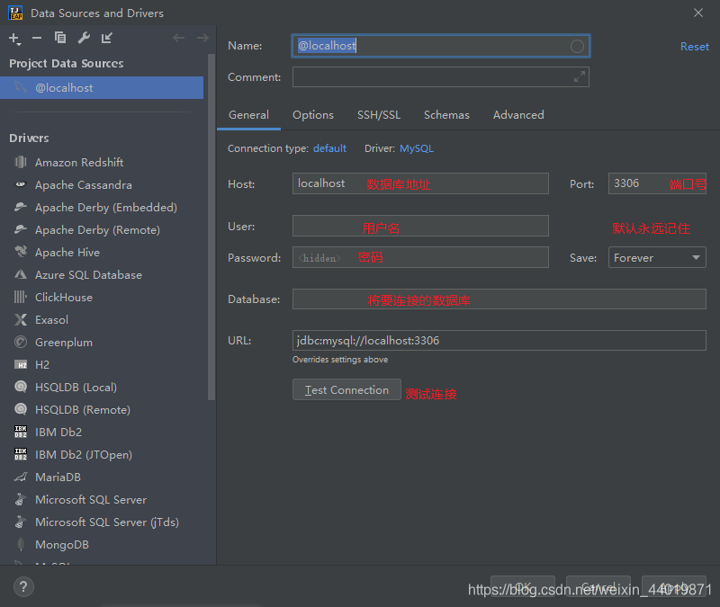The image size is (720, 607).
Task: Focus the Port field showing 3306
Action: click(x=657, y=183)
